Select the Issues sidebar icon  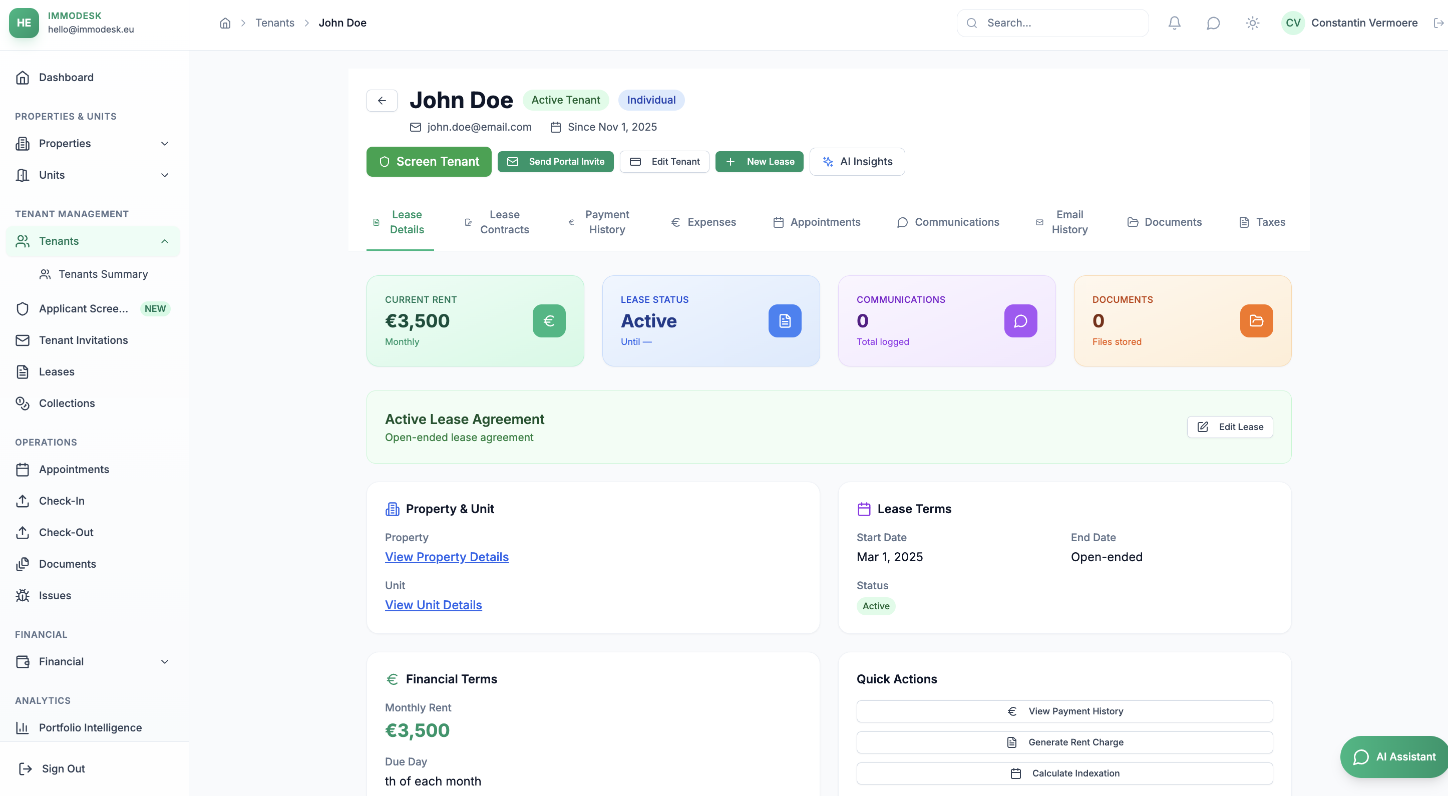coord(23,595)
